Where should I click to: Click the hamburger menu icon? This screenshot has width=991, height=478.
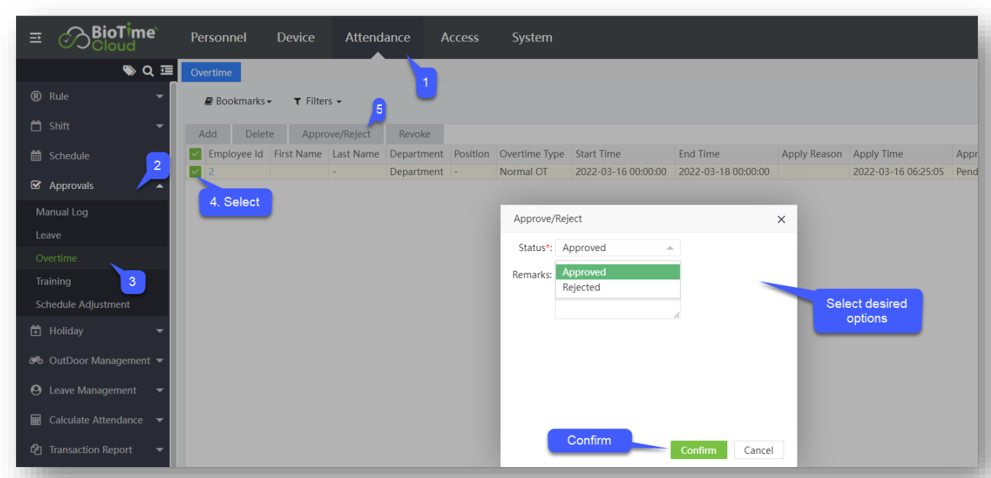click(x=36, y=38)
